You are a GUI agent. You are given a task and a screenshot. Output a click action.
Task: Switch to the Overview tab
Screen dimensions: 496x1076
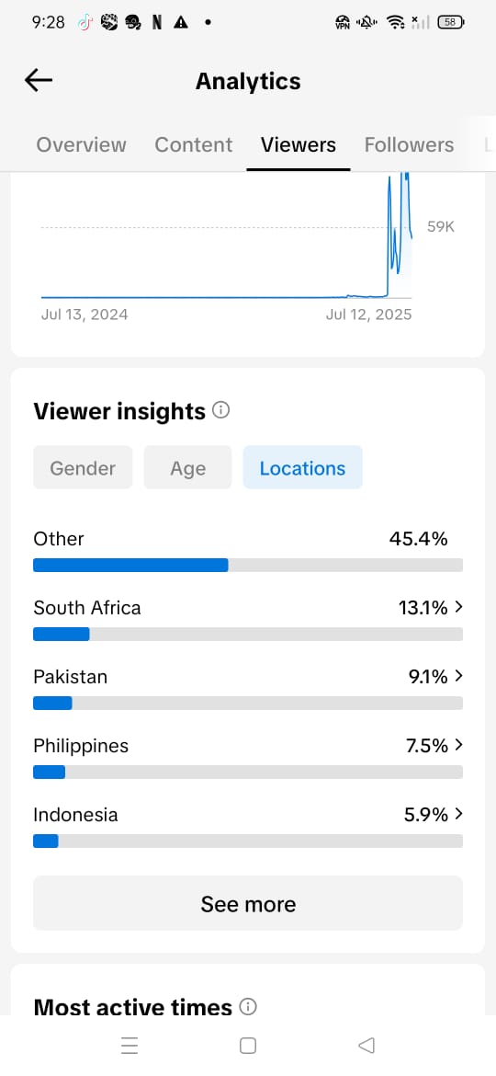81,144
